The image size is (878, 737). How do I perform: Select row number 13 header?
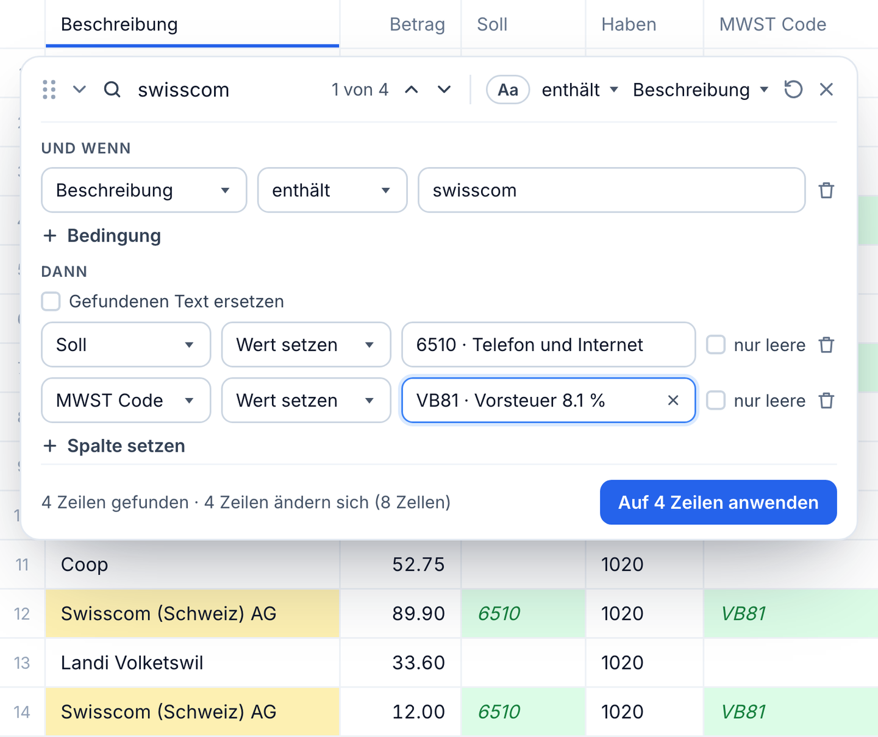point(22,663)
